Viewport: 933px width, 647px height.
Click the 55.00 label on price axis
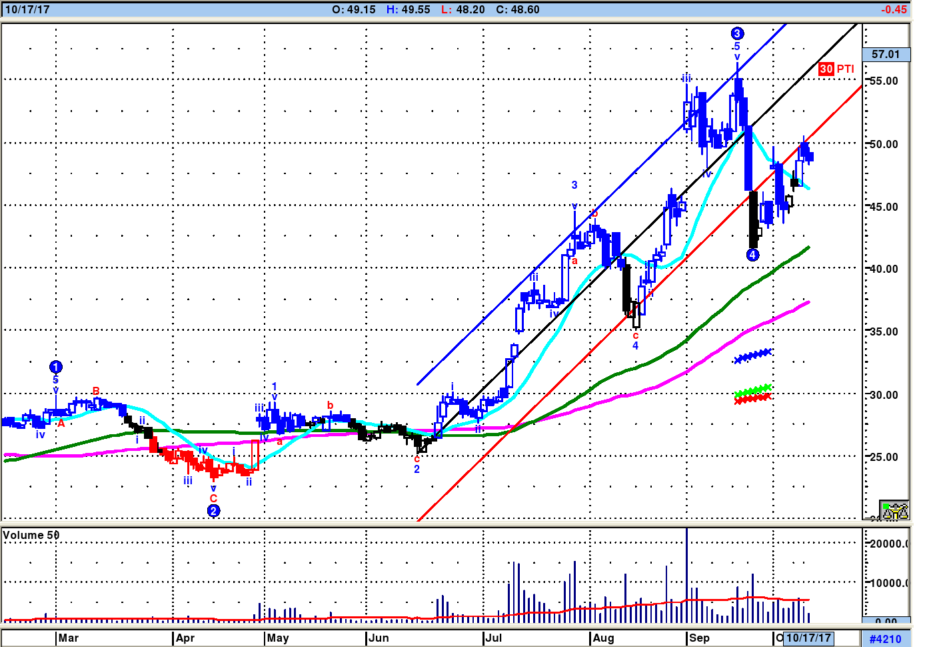884,81
